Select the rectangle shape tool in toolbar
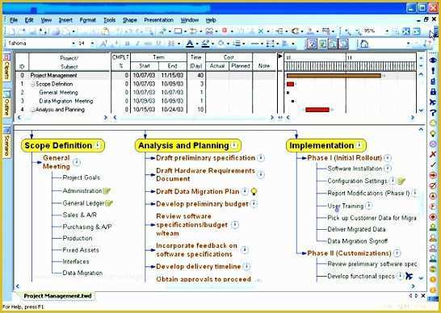 (178, 31)
